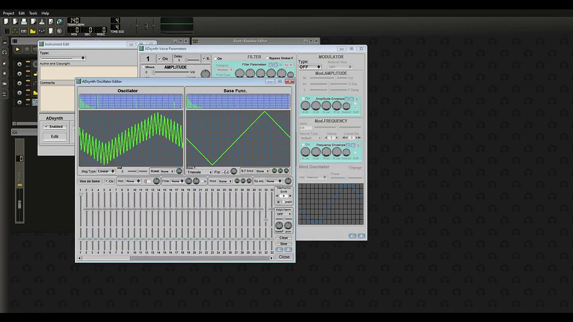Open the Adpt.Harm. OFF dropdown
Image resolution: width=573 pixels, height=322 pixels.
[284, 214]
